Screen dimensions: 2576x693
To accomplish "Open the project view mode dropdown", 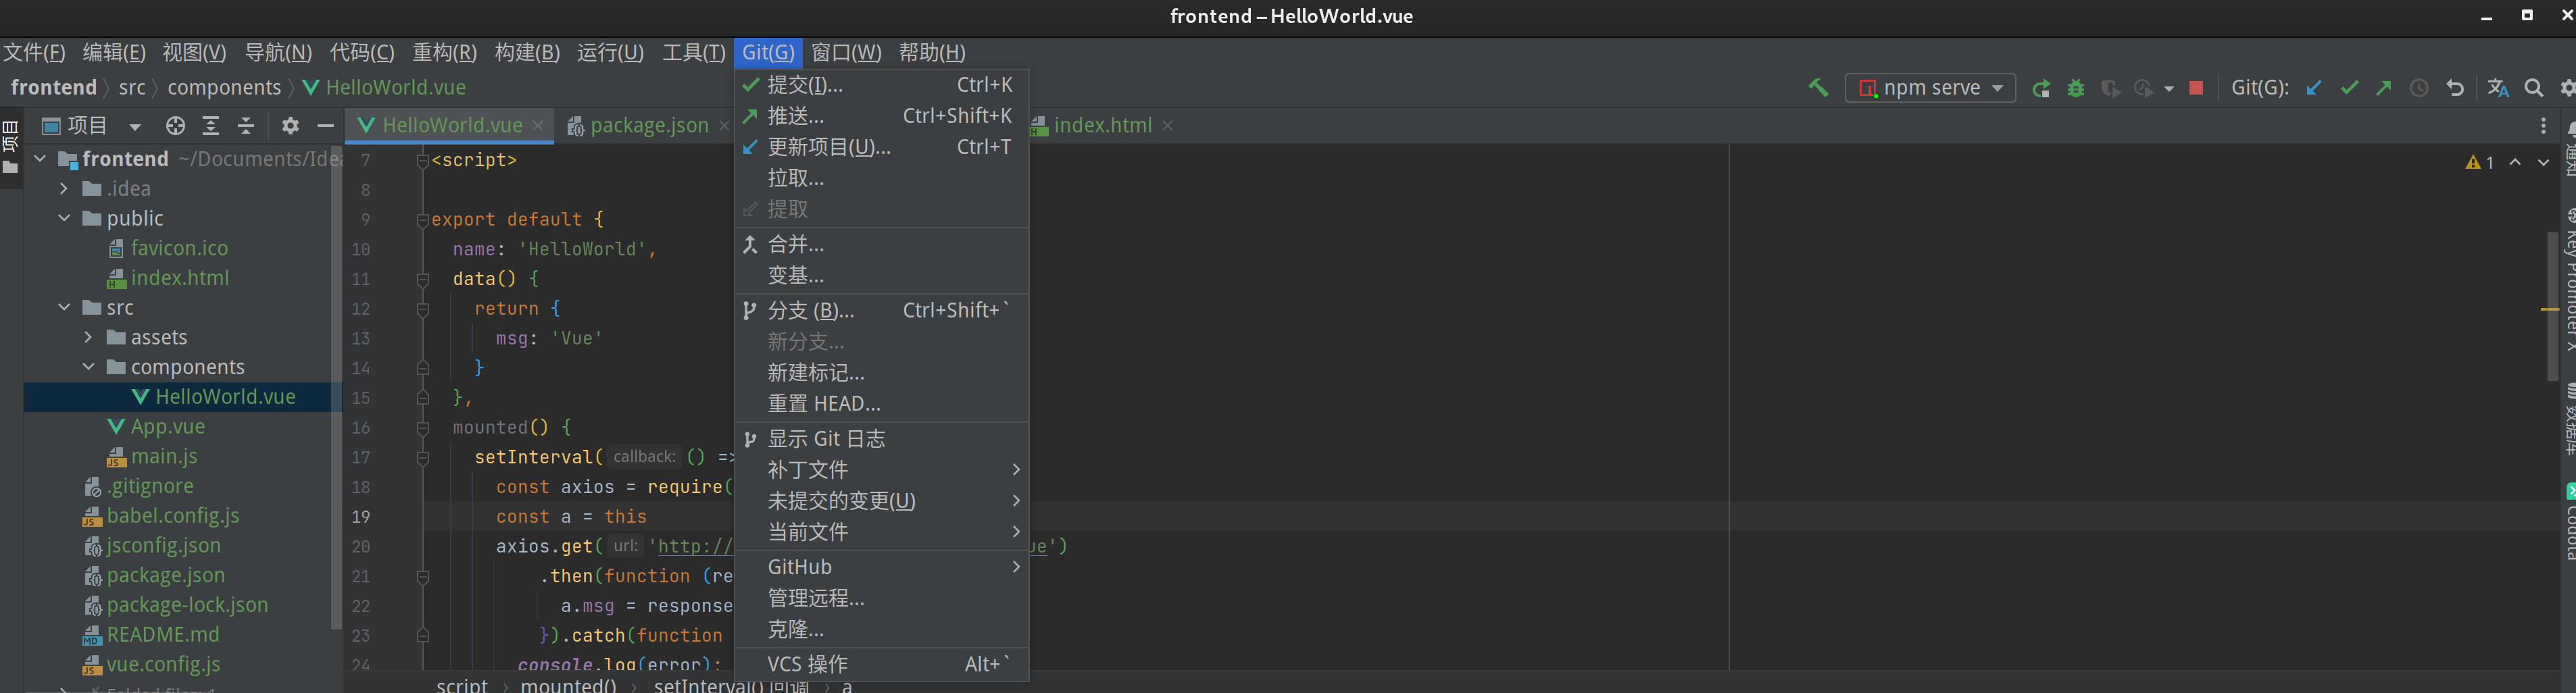I will 135,126.
